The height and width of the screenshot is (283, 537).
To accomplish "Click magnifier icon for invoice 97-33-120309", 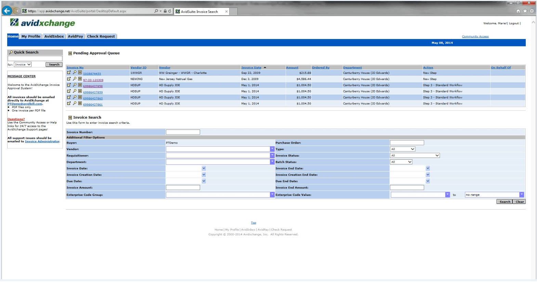I will click(75, 79).
